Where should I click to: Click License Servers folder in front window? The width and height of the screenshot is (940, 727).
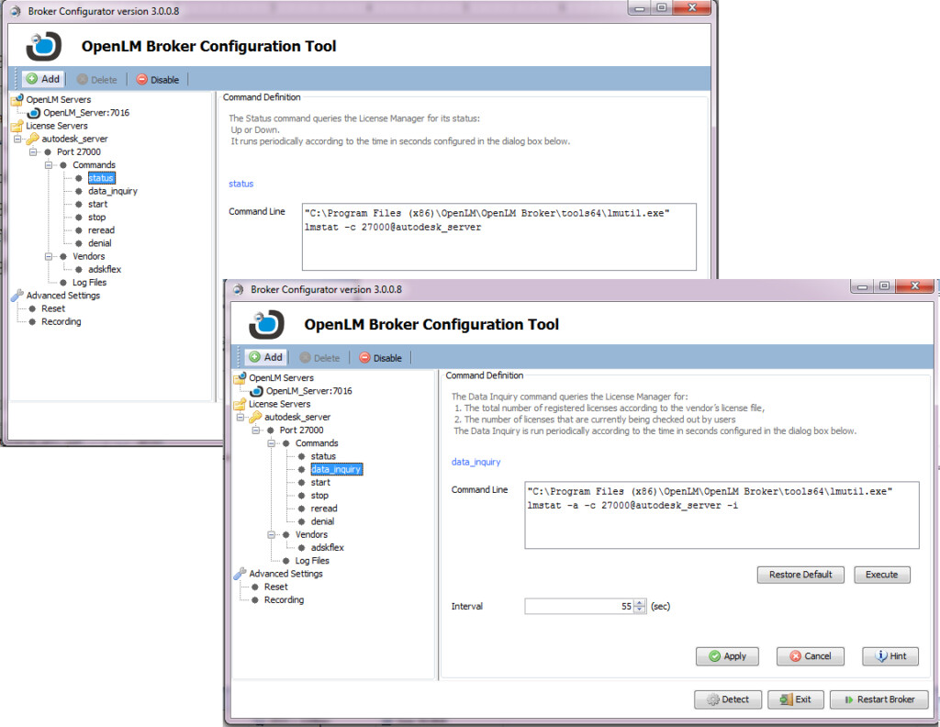279,404
